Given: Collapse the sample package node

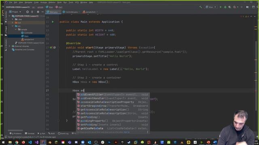Looking at the screenshot, I should [x=16, y=29].
